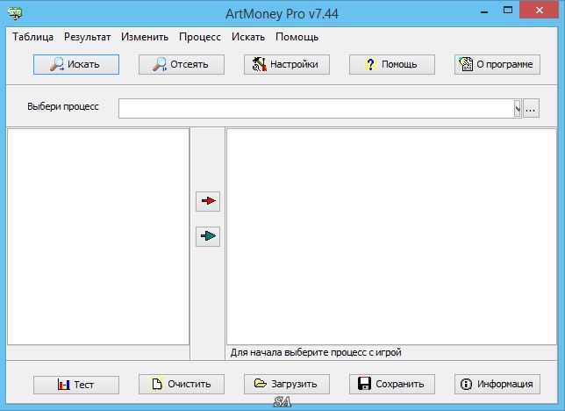The height and width of the screenshot is (411, 565).
Task: Minimize the ArtMoney window
Action: click(x=484, y=11)
